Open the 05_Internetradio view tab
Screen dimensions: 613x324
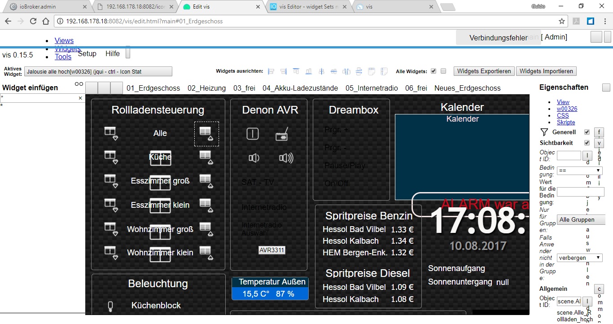point(372,88)
